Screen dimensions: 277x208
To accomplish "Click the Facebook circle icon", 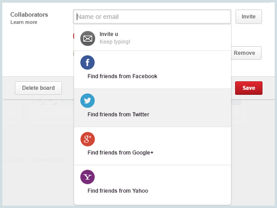I will point(87,62).
